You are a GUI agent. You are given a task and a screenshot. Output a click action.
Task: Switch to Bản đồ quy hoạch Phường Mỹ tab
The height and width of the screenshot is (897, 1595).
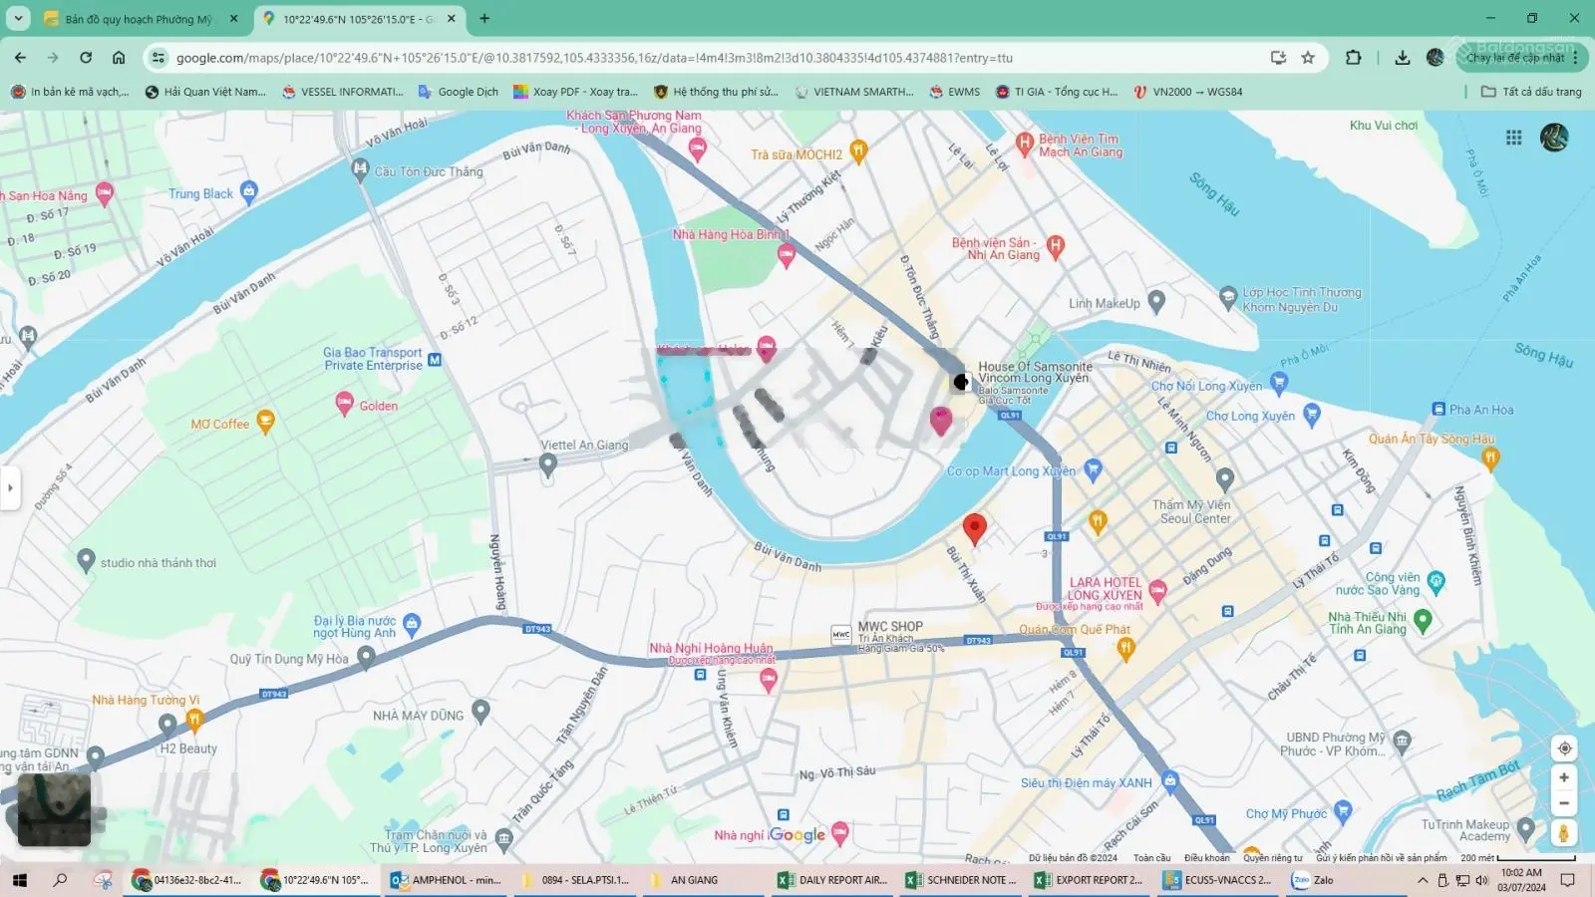[139, 19]
